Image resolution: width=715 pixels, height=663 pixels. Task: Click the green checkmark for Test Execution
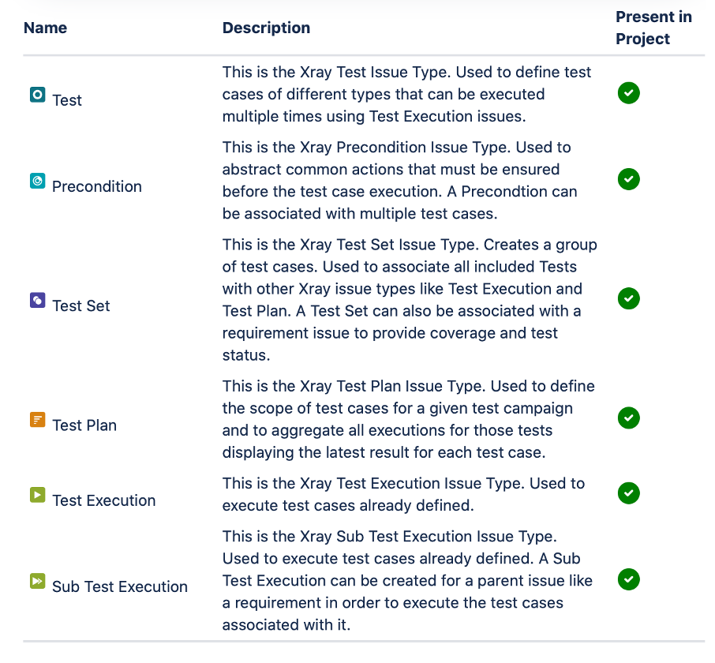click(x=629, y=493)
